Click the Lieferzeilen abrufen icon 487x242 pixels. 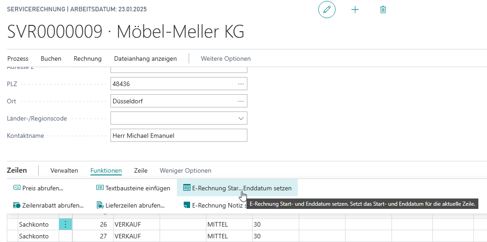tap(100, 205)
